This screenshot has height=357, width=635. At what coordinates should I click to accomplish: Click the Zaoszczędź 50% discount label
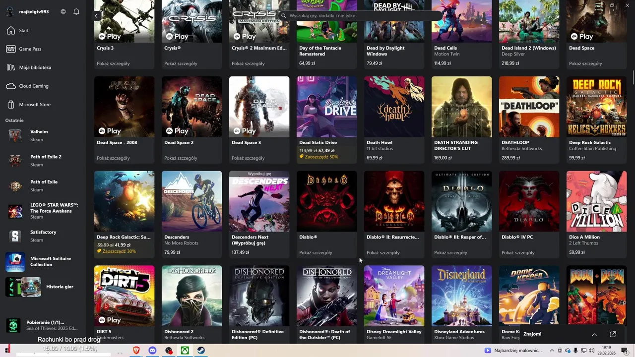click(x=319, y=157)
